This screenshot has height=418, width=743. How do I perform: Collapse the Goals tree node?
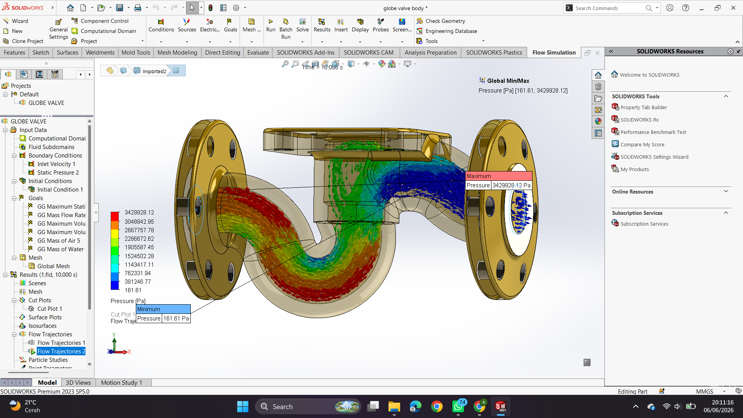[x=14, y=198]
